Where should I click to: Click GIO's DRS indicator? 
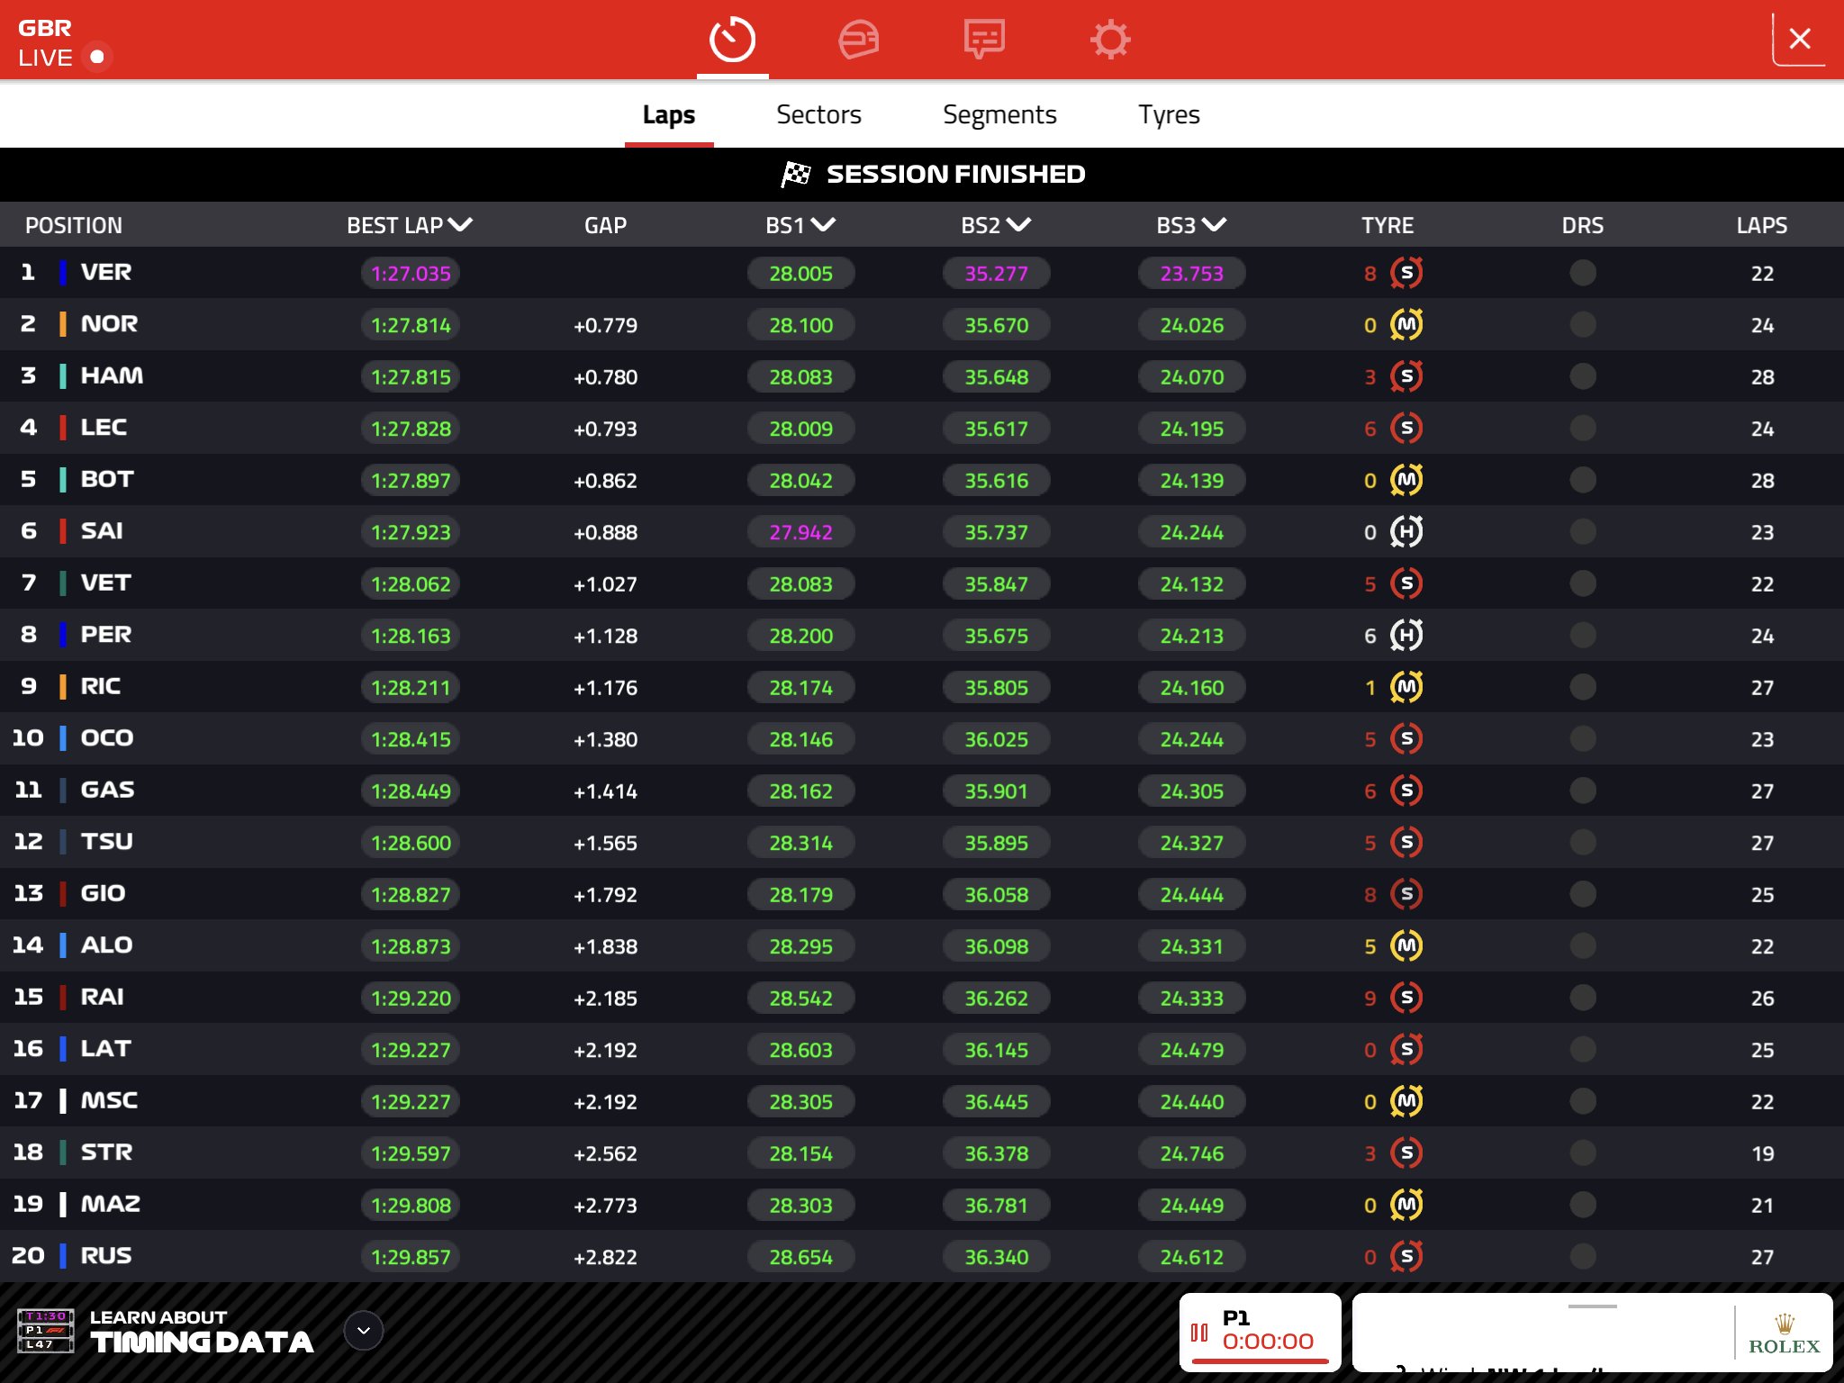[1582, 894]
